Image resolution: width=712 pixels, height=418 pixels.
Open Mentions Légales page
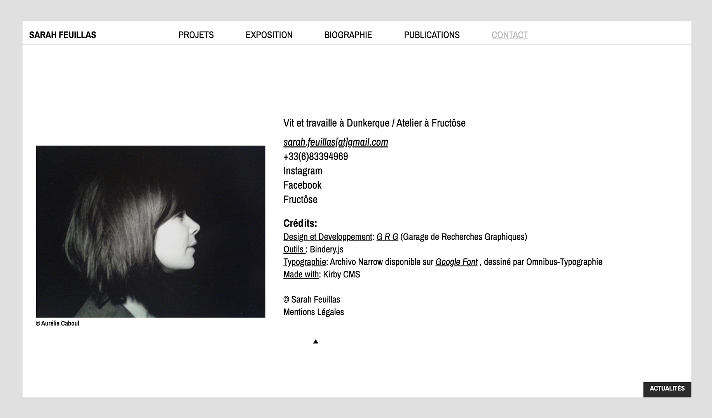[314, 312]
